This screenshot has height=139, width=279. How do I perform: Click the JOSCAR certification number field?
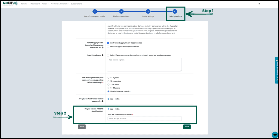pyautogui.click(x=144, y=119)
